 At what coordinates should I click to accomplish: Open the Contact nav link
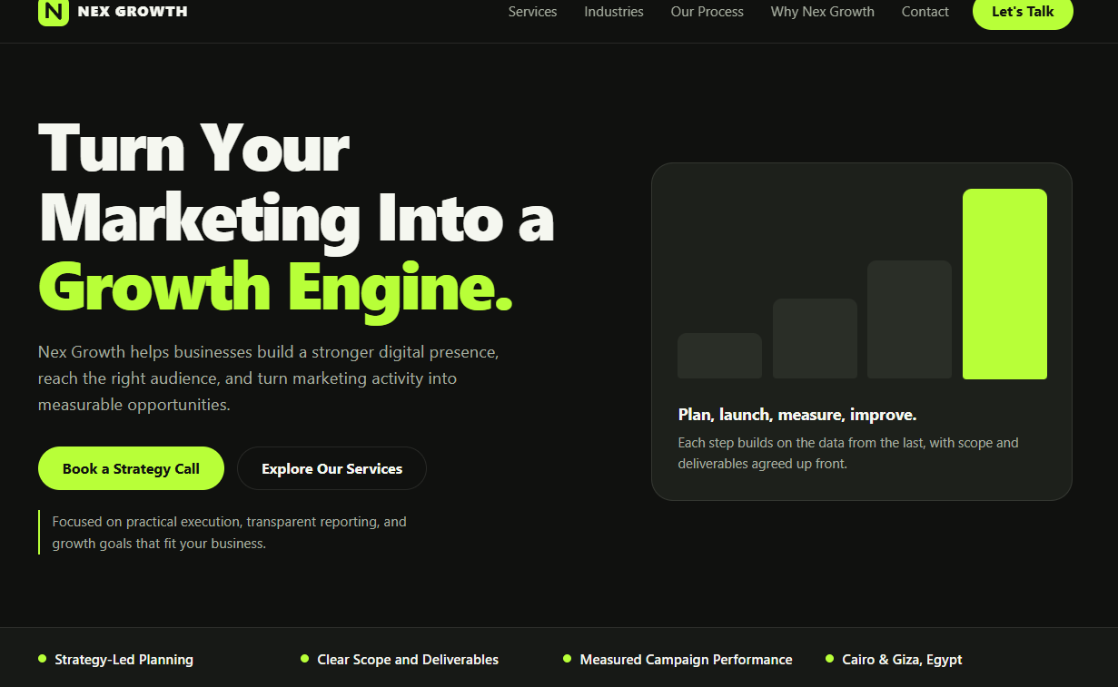(925, 12)
